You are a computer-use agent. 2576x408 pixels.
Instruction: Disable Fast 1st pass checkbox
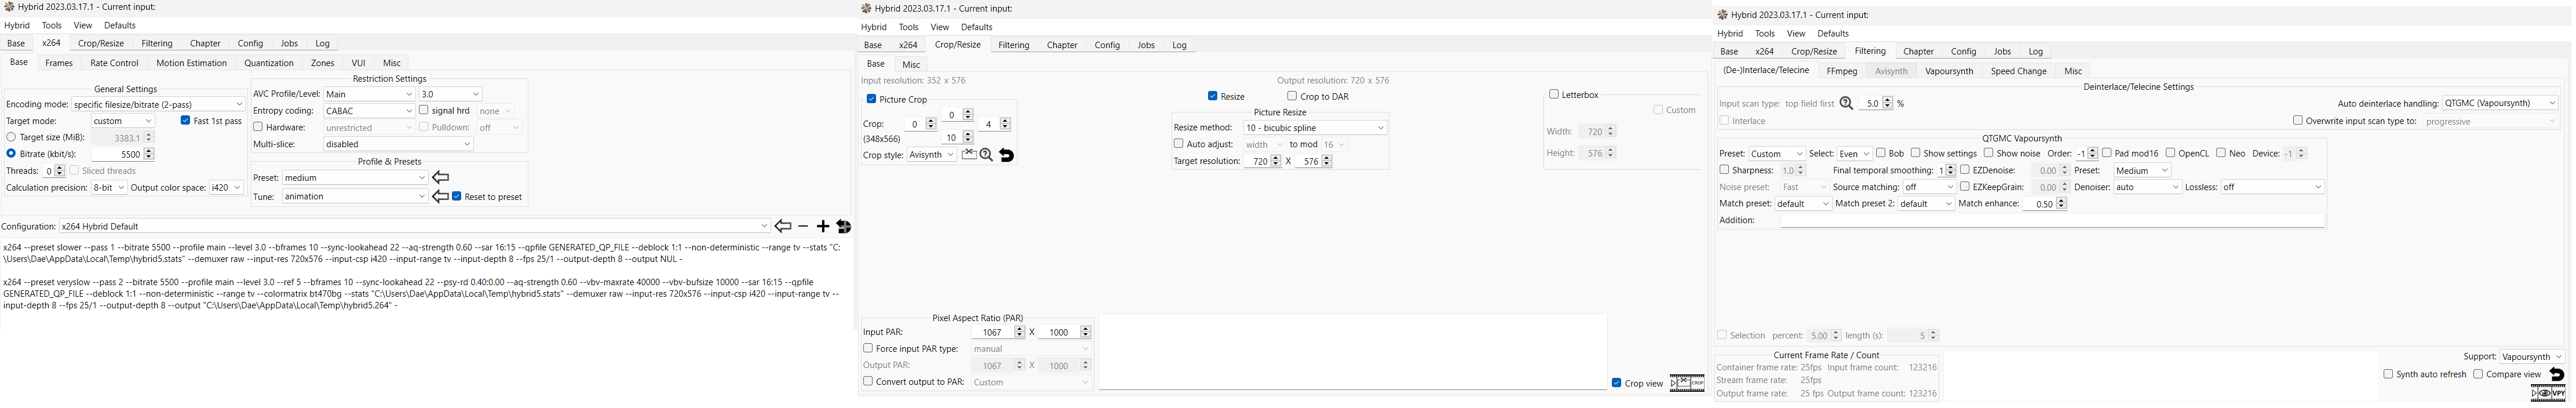pos(186,121)
